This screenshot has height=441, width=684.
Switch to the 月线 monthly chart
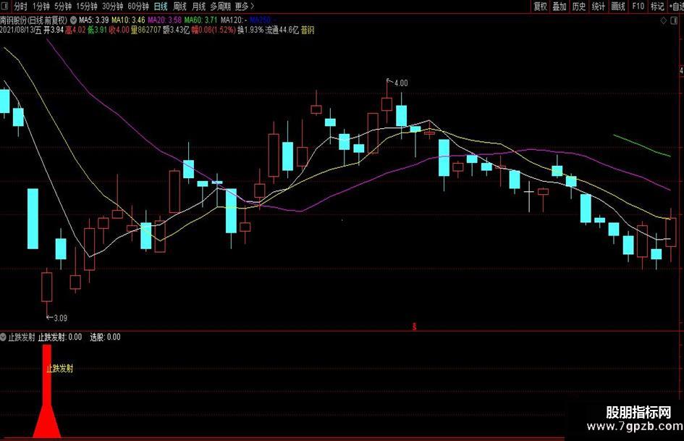pyautogui.click(x=198, y=7)
